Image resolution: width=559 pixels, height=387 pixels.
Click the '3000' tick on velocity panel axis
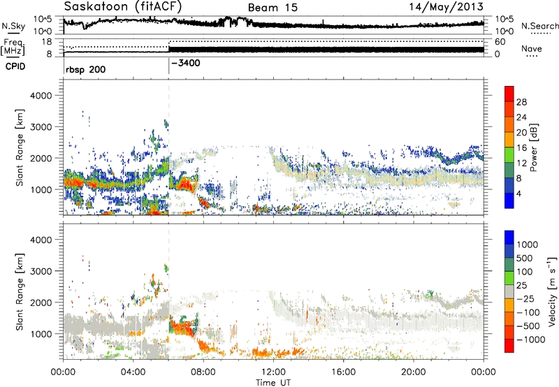(41, 271)
